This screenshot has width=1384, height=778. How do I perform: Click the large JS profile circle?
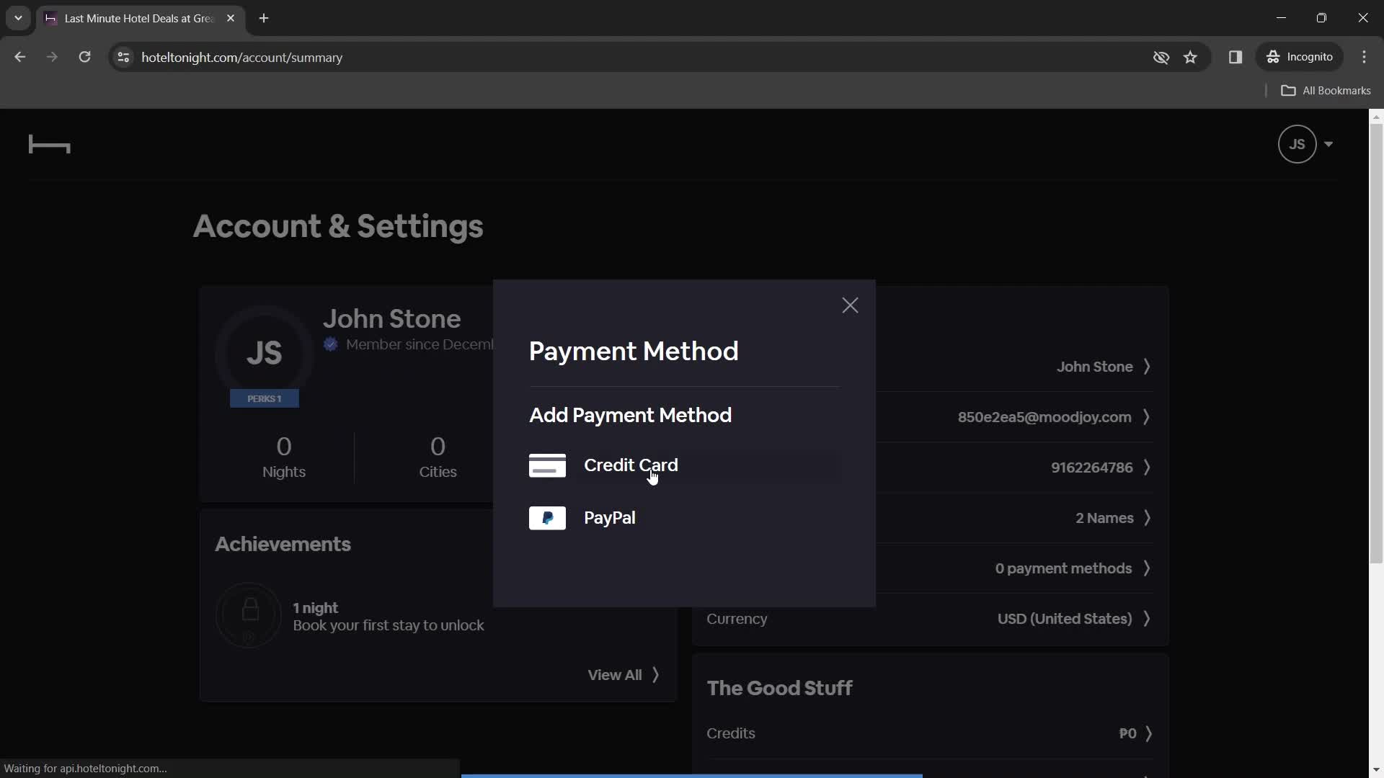coord(264,353)
